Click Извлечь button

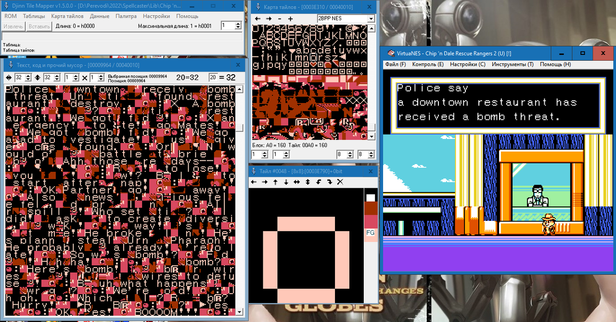13,26
